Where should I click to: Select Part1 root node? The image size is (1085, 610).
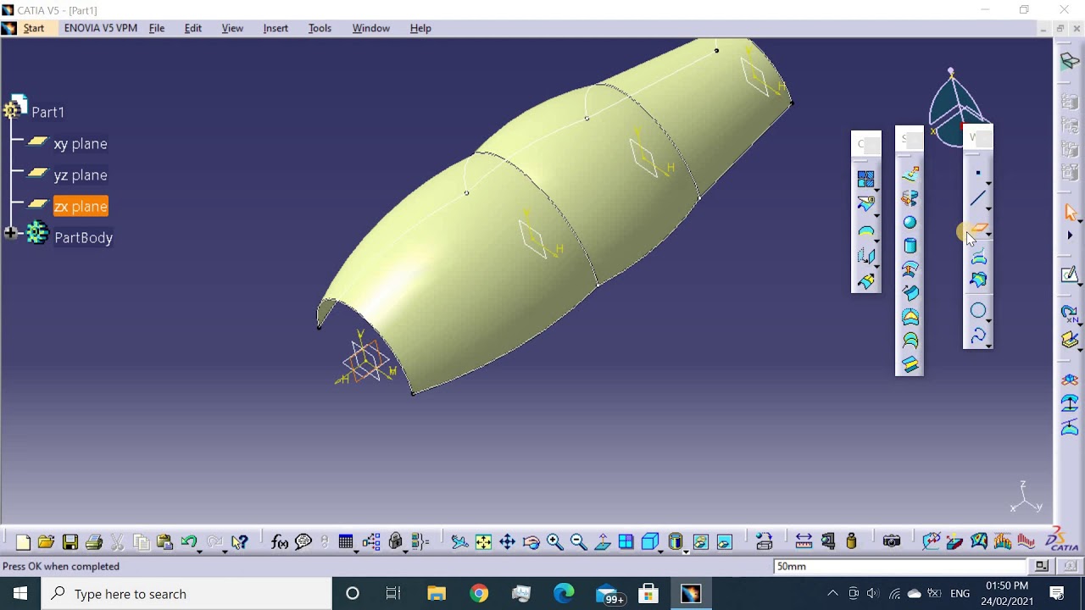tap(47, 112)
